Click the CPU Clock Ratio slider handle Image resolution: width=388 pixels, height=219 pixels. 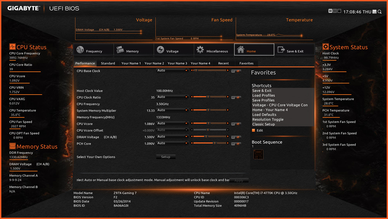click(x=208, y=97)
